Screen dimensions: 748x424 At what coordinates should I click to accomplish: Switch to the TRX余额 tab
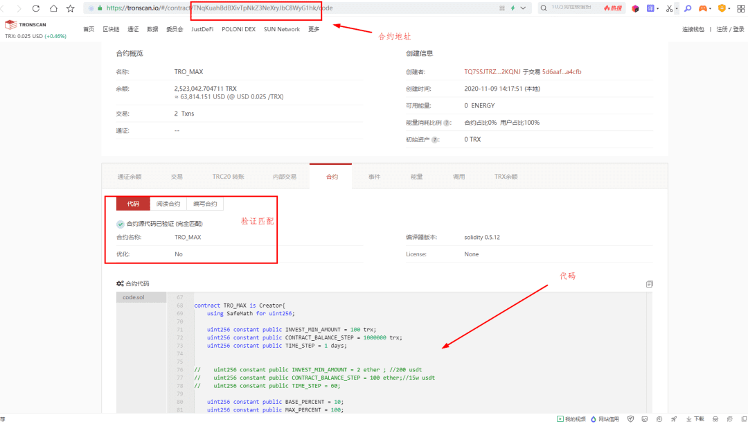coord(506,177)
